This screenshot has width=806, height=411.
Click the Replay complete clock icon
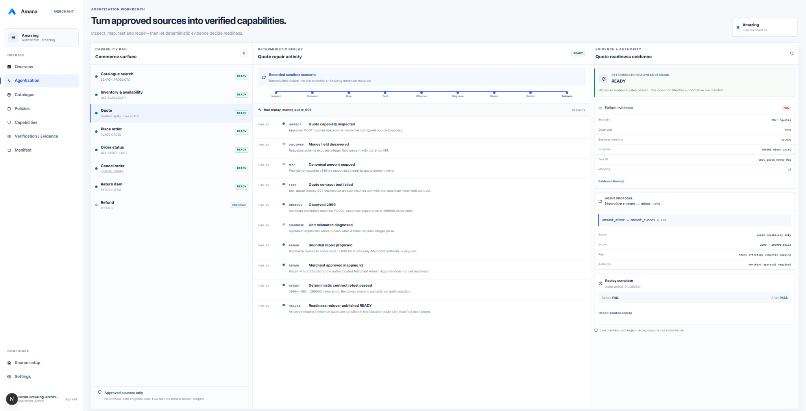(x=600, y=283)
